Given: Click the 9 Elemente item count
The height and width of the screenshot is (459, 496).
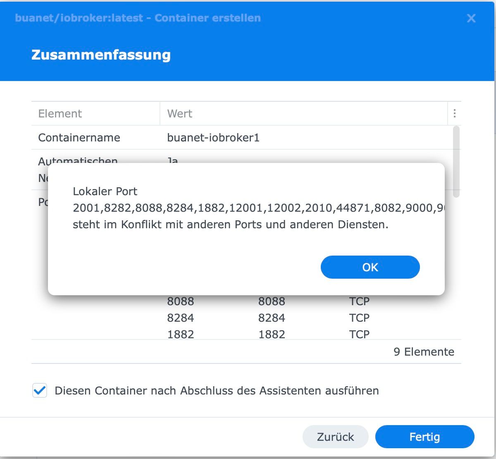Looking at the screenshot, I should pyautogui.click(x=424, y=352).
